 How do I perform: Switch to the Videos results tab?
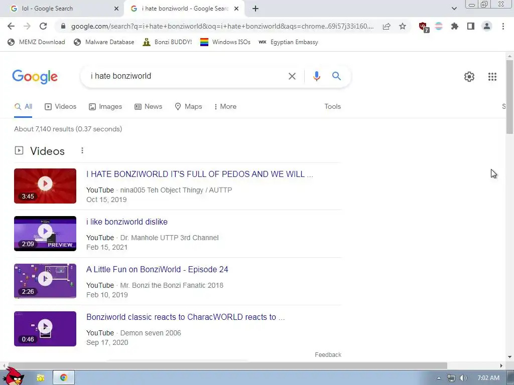pos(60,106)
